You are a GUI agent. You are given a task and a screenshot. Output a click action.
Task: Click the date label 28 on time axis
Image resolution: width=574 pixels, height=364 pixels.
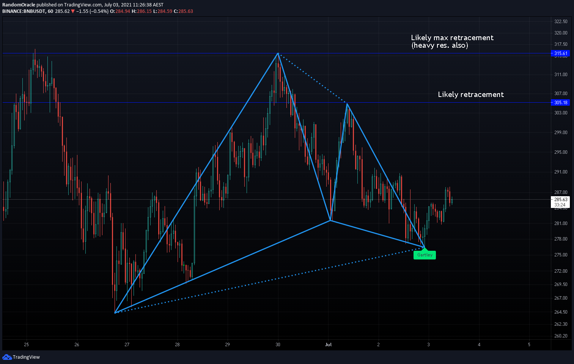pos(177,345)
